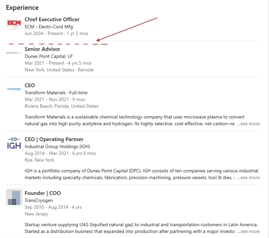Click Dunes Point Capital, LP company name
Viewport: 269px width, 238px height.
coord(48,56)
